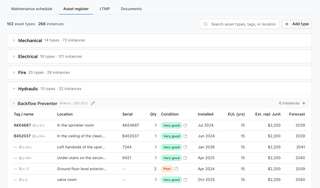The image size is (320, 188).
Task: Open the note icon in the serial 7244 row
Action: click(185, 147)
